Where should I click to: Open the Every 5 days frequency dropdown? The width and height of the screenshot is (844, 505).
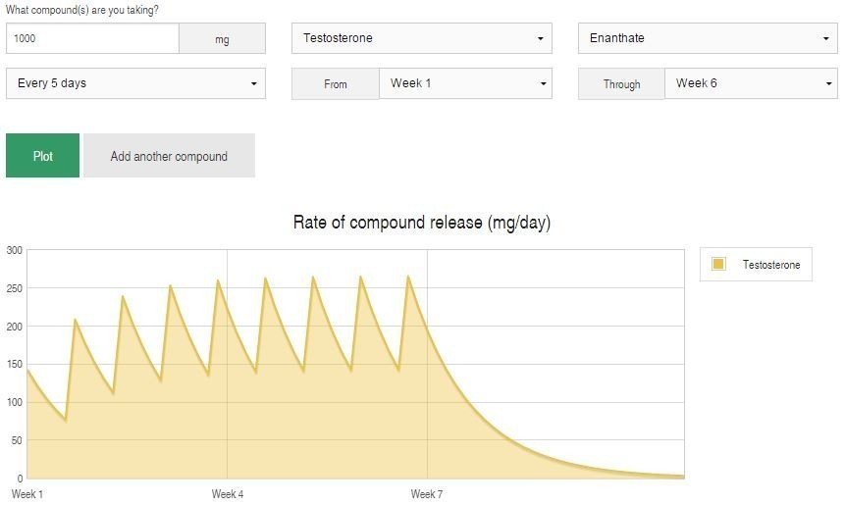click(x=135, y=83)
